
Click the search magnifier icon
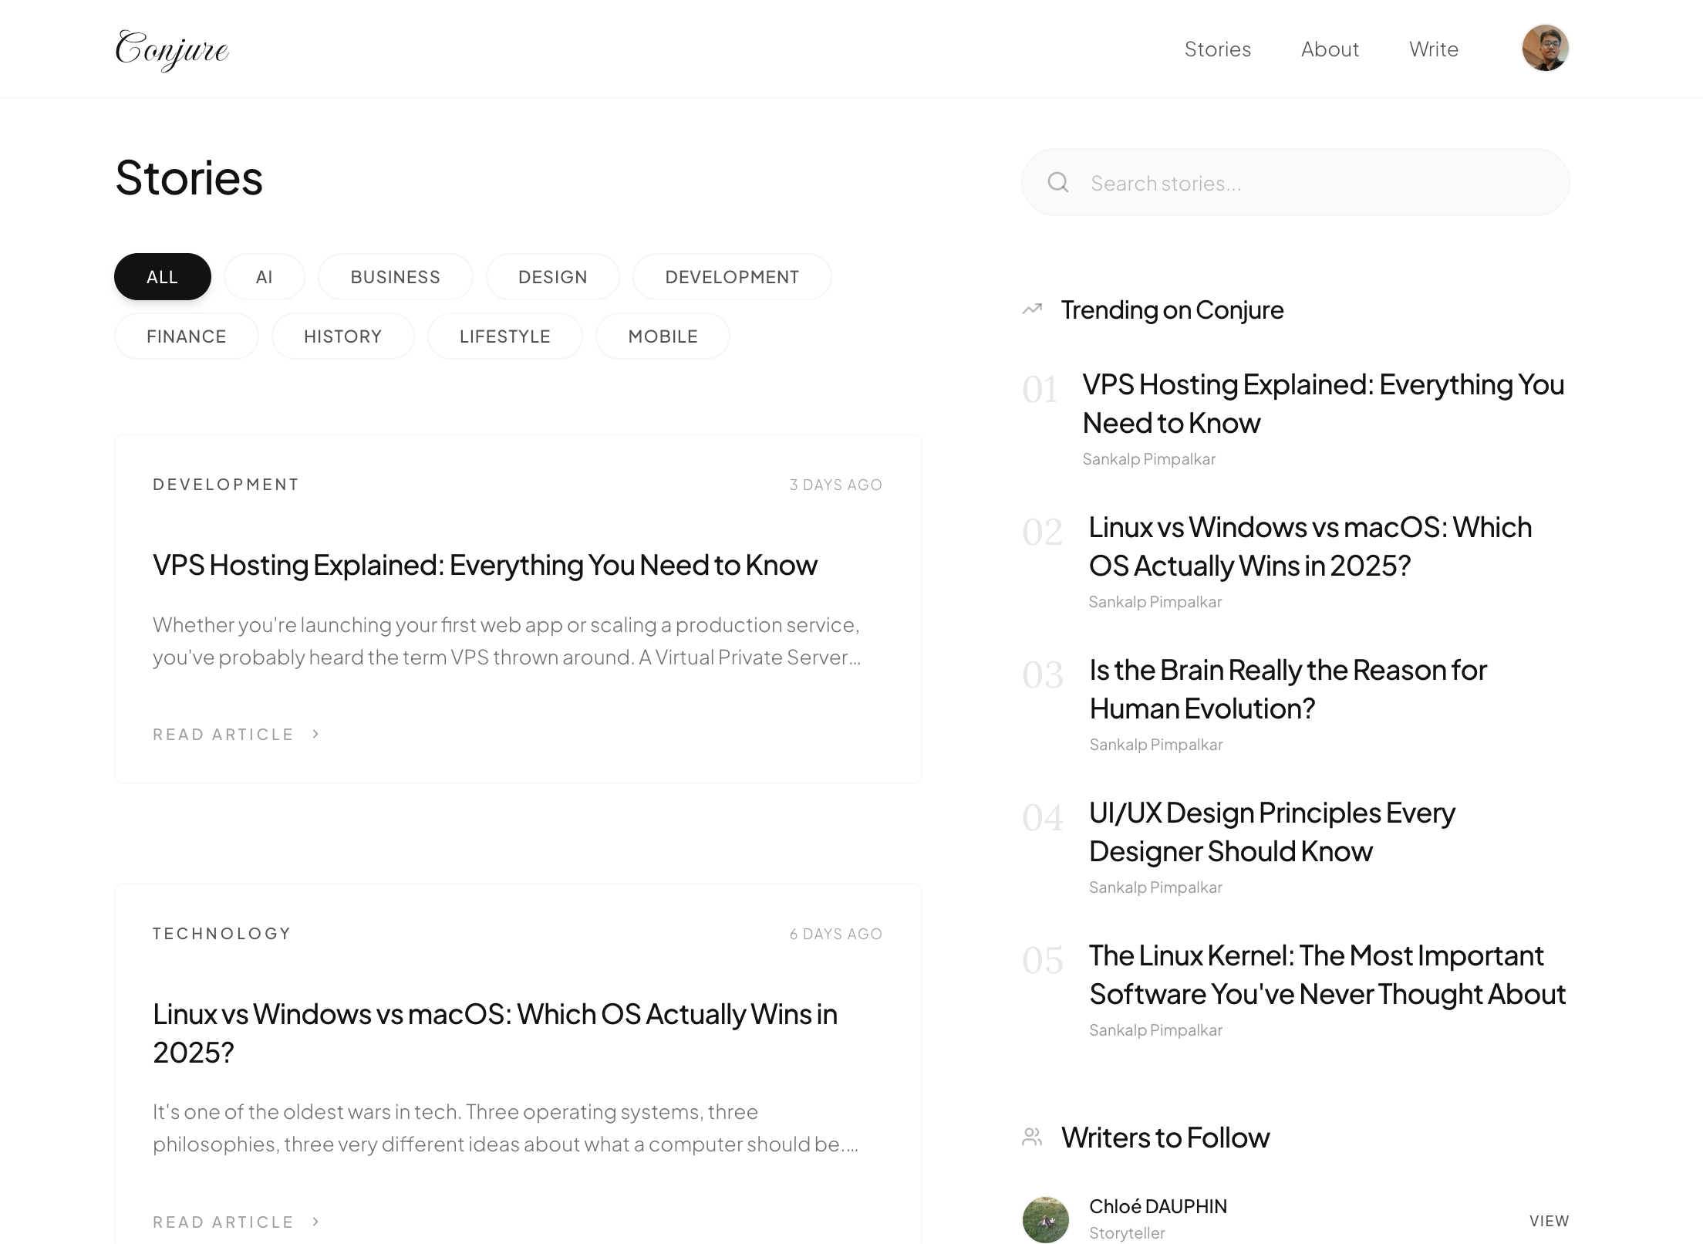pyautogui.click(x=1057, y=183)
